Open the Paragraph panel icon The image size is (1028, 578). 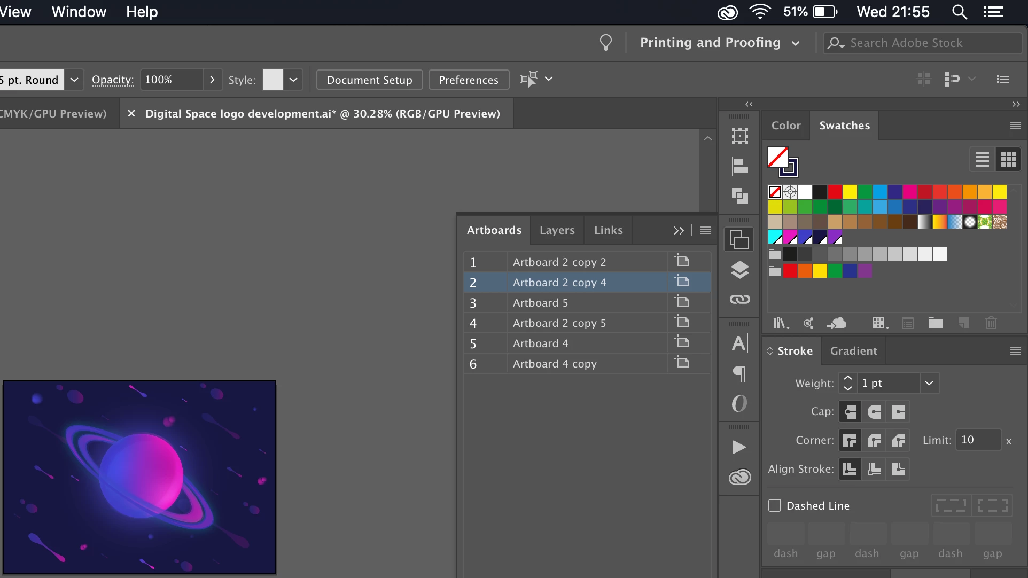coord(739,373)
